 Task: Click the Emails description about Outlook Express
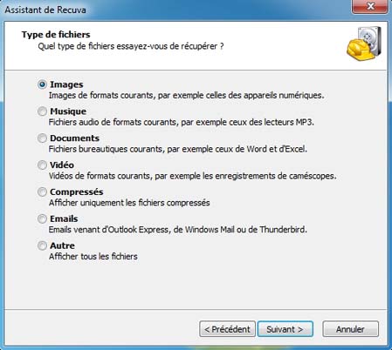[178, 230]
